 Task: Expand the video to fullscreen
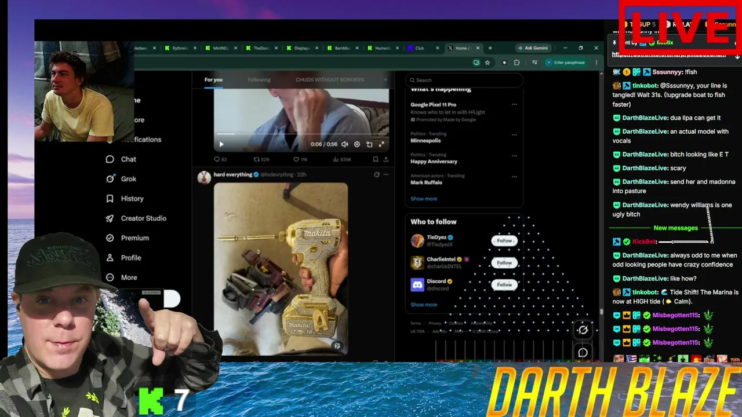coord(381,144)
